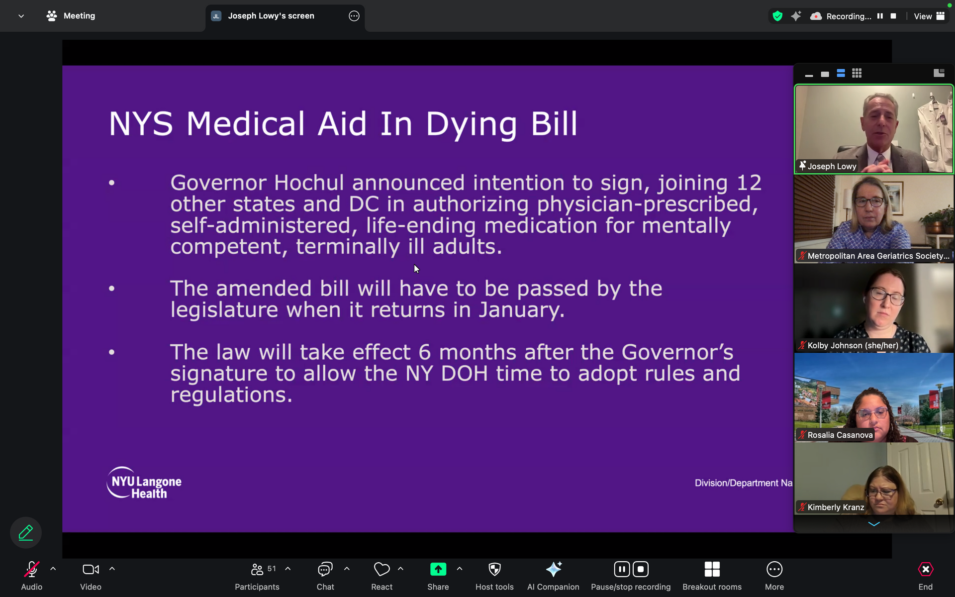Screen dimensions: 955x597
Task: Open the annotation pencil tool
Action: pos(26,533)
